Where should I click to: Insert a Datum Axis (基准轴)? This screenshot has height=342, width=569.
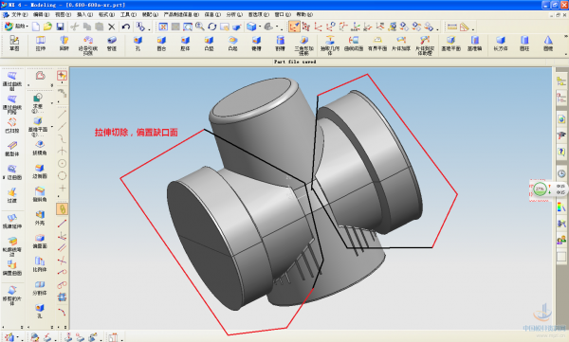click(475, 44)
